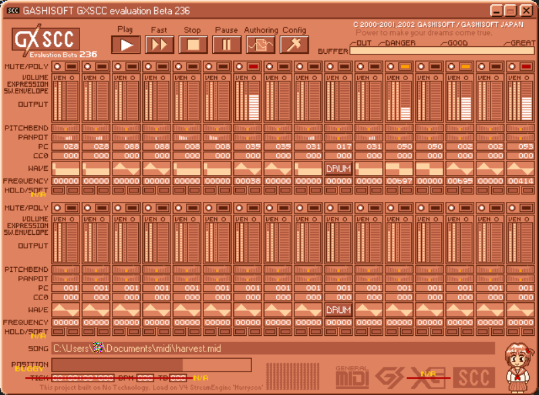Click frequency value 00038
Image resolution: width=539 pixels, height=395 pixels.
247,181
